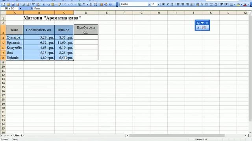Open the font color dropdown arrow

pyautogui.click(x=248, y=4)
